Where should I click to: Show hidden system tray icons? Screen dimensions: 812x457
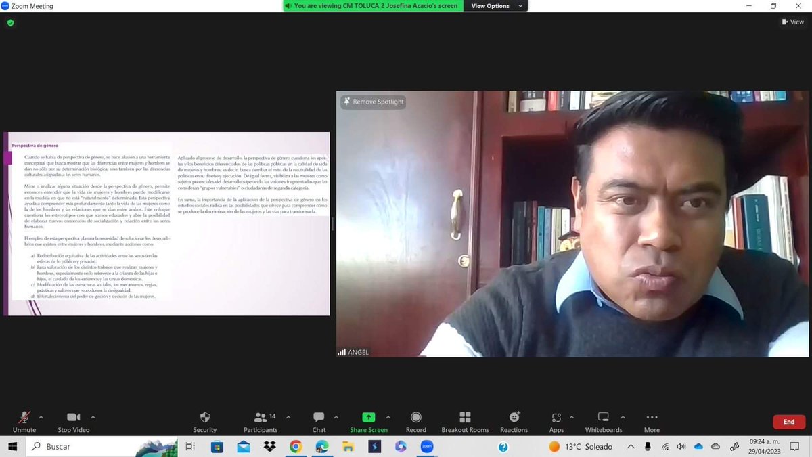pos(631,447)
